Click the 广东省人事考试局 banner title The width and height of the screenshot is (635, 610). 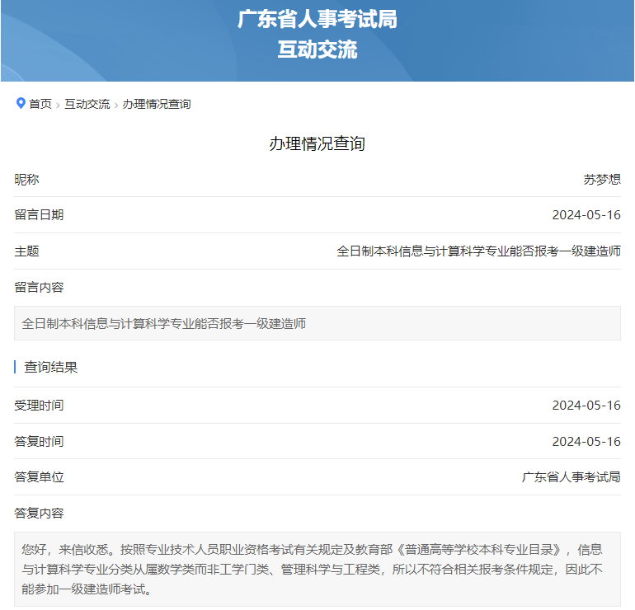pyautogui.click(x=317, y=19)
